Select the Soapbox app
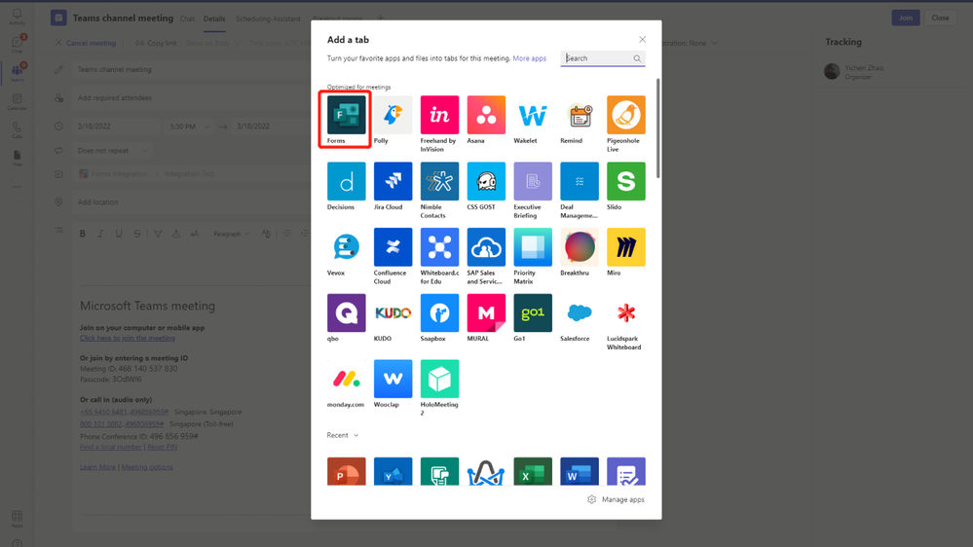 click(439, 313)
